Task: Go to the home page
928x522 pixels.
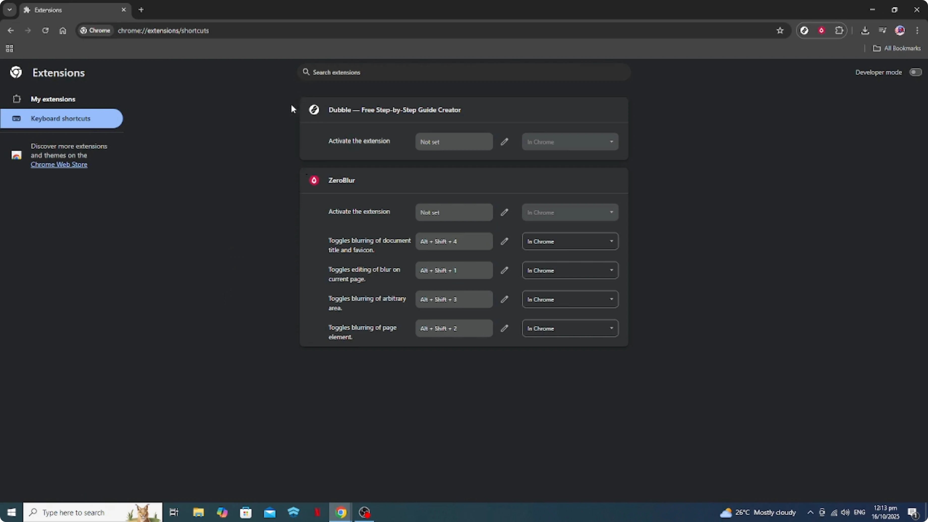Action: point(63,30)
